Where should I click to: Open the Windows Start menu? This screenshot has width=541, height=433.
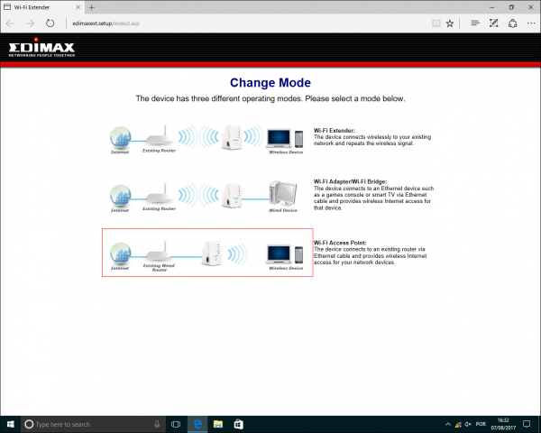(10, 424)
